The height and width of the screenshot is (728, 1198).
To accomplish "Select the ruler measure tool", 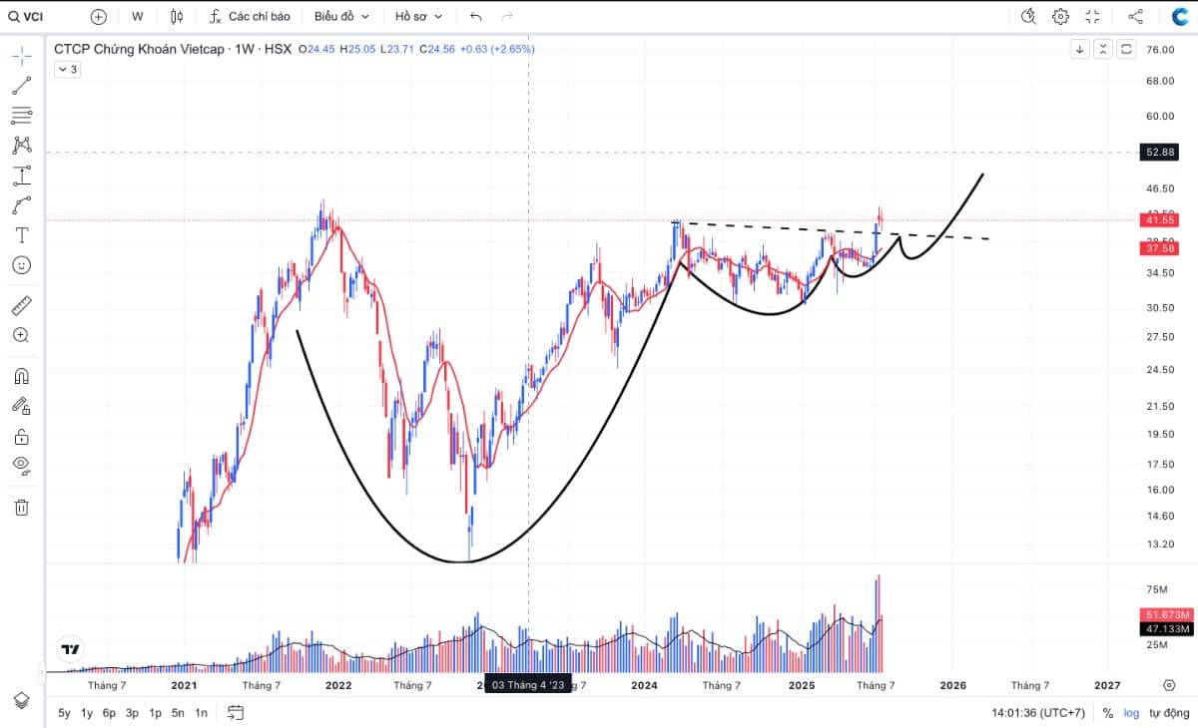I will (x=21, y=305).
